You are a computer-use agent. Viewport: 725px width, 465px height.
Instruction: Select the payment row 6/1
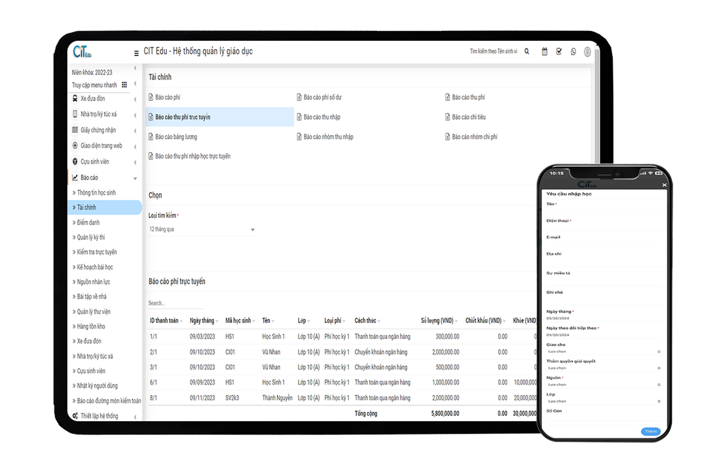click(x=342, y=382)
